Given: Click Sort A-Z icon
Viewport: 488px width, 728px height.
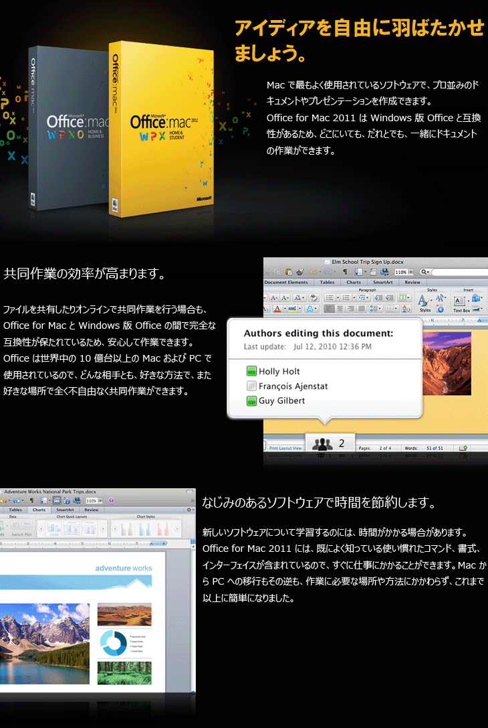Looking at the screenshot, I should click(x=406, y=309).
